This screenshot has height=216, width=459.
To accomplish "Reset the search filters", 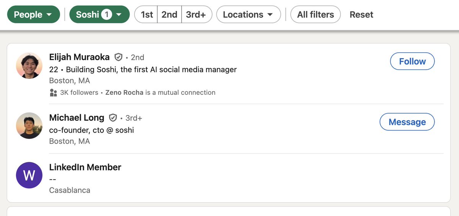I will coord(361,15).
